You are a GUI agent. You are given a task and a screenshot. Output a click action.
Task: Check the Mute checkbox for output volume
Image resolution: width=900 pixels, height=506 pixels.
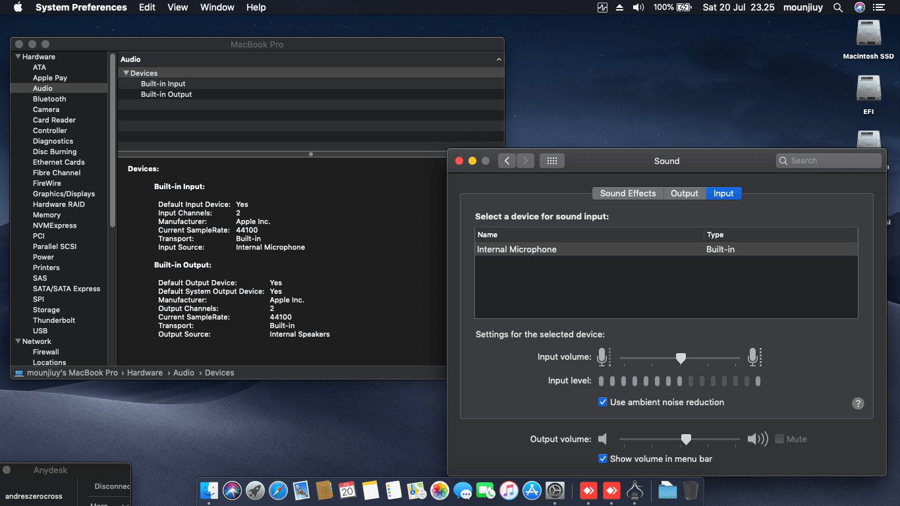[779, 439]
